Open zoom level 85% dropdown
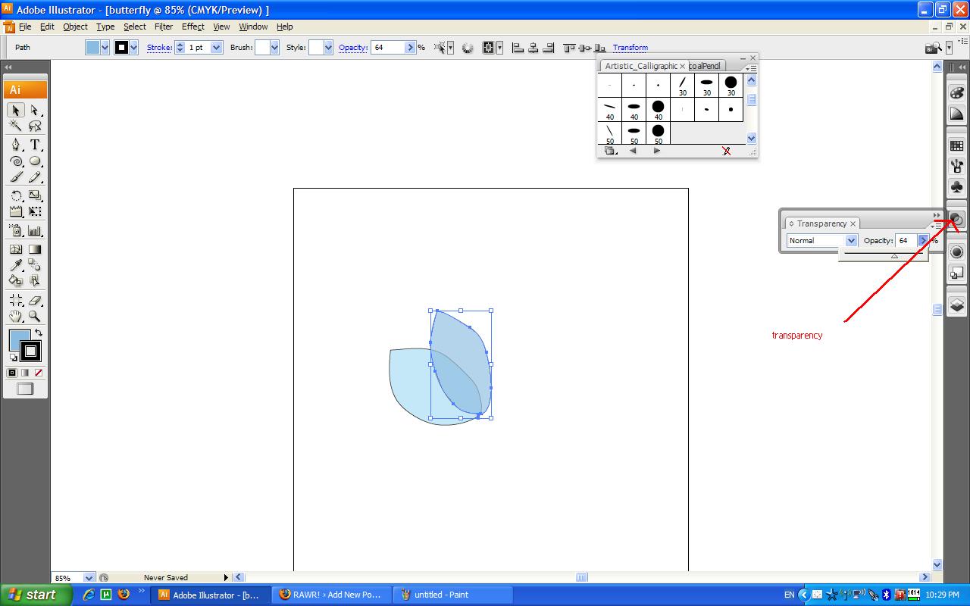The image size is (970, 606). pyautogui.click(x=89, y=578)
